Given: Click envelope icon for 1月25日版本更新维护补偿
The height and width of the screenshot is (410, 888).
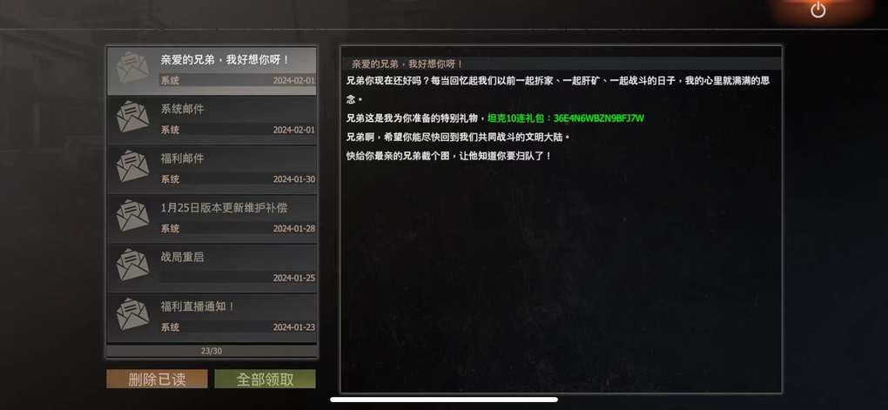Looking at the screenshot, I should click(x=132, y=216).
